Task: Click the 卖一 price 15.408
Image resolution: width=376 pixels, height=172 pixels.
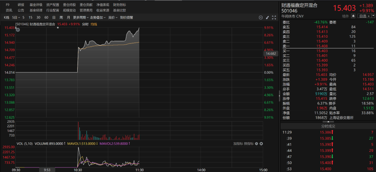Action: pos(322,46)
